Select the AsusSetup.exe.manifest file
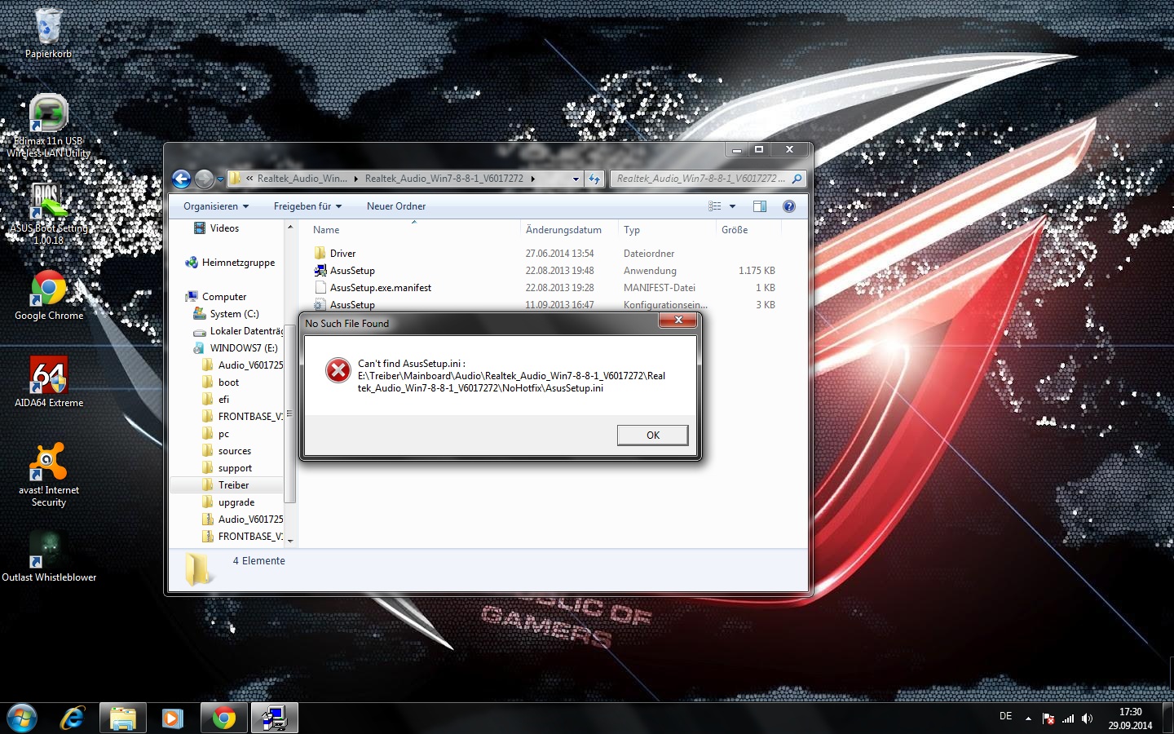1174x734 pixels. [381, 288]
